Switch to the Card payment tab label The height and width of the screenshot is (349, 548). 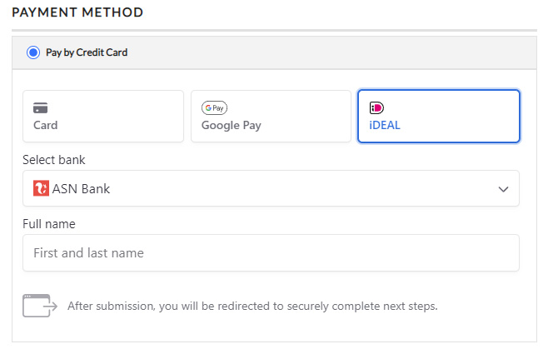coord(45,126)
